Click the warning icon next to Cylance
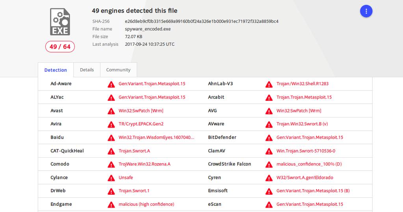 (111, 178)
